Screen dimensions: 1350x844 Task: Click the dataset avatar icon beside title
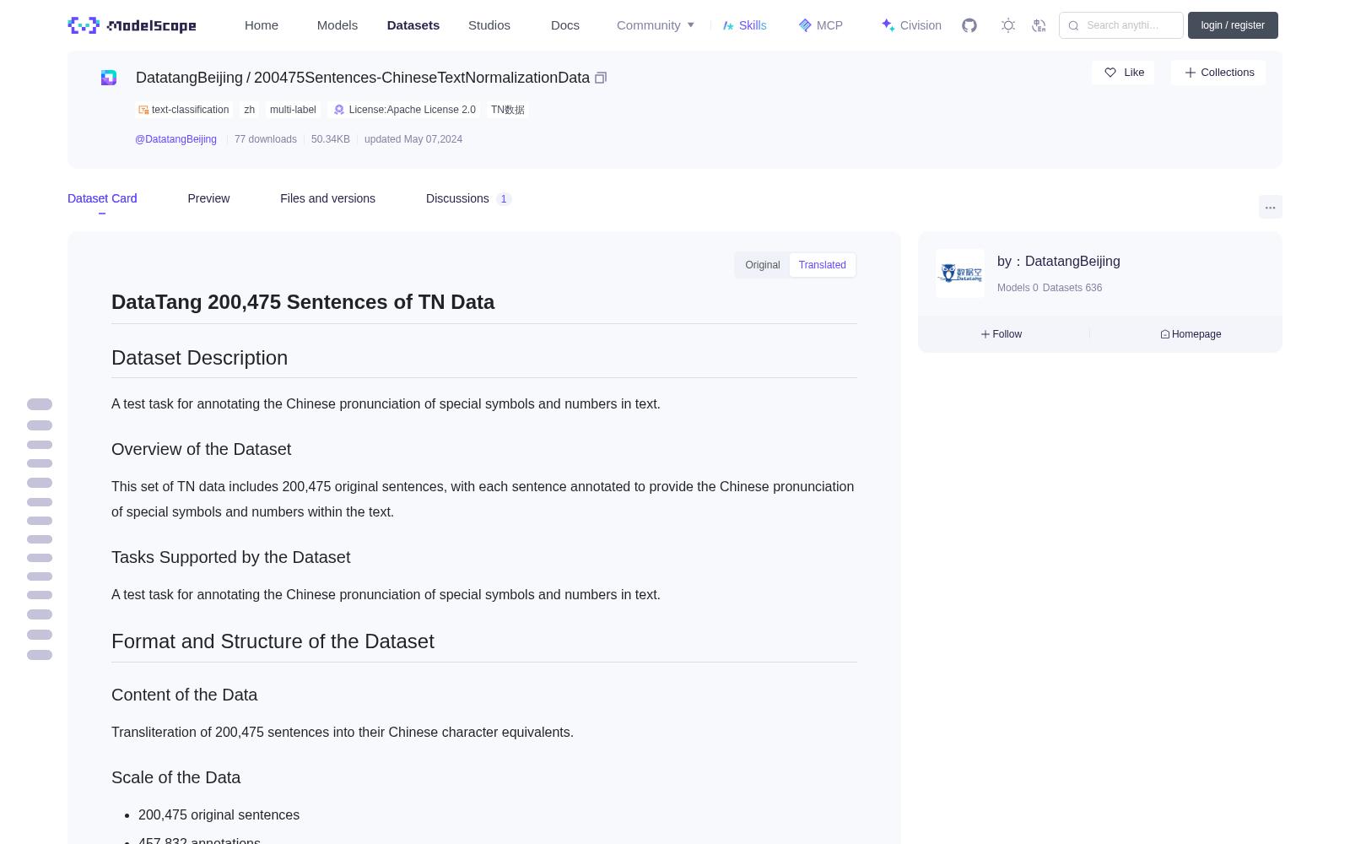[109, 78]
